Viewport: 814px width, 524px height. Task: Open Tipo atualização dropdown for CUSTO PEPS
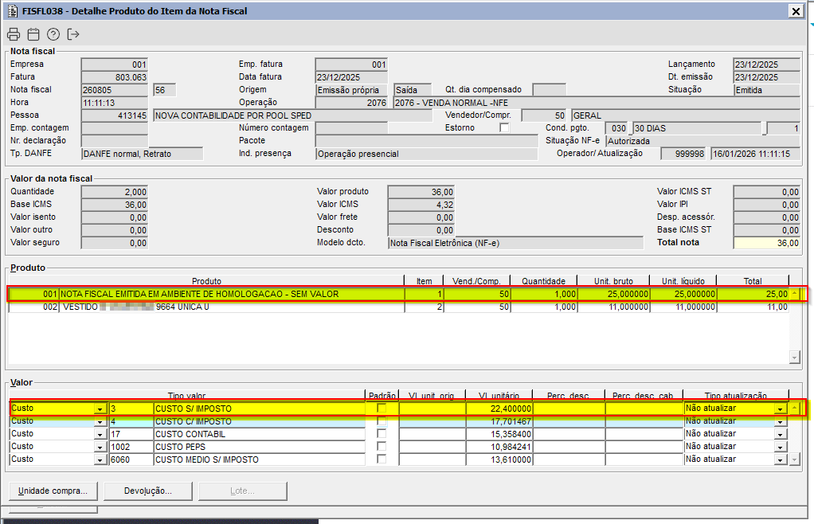click(781, 447)
